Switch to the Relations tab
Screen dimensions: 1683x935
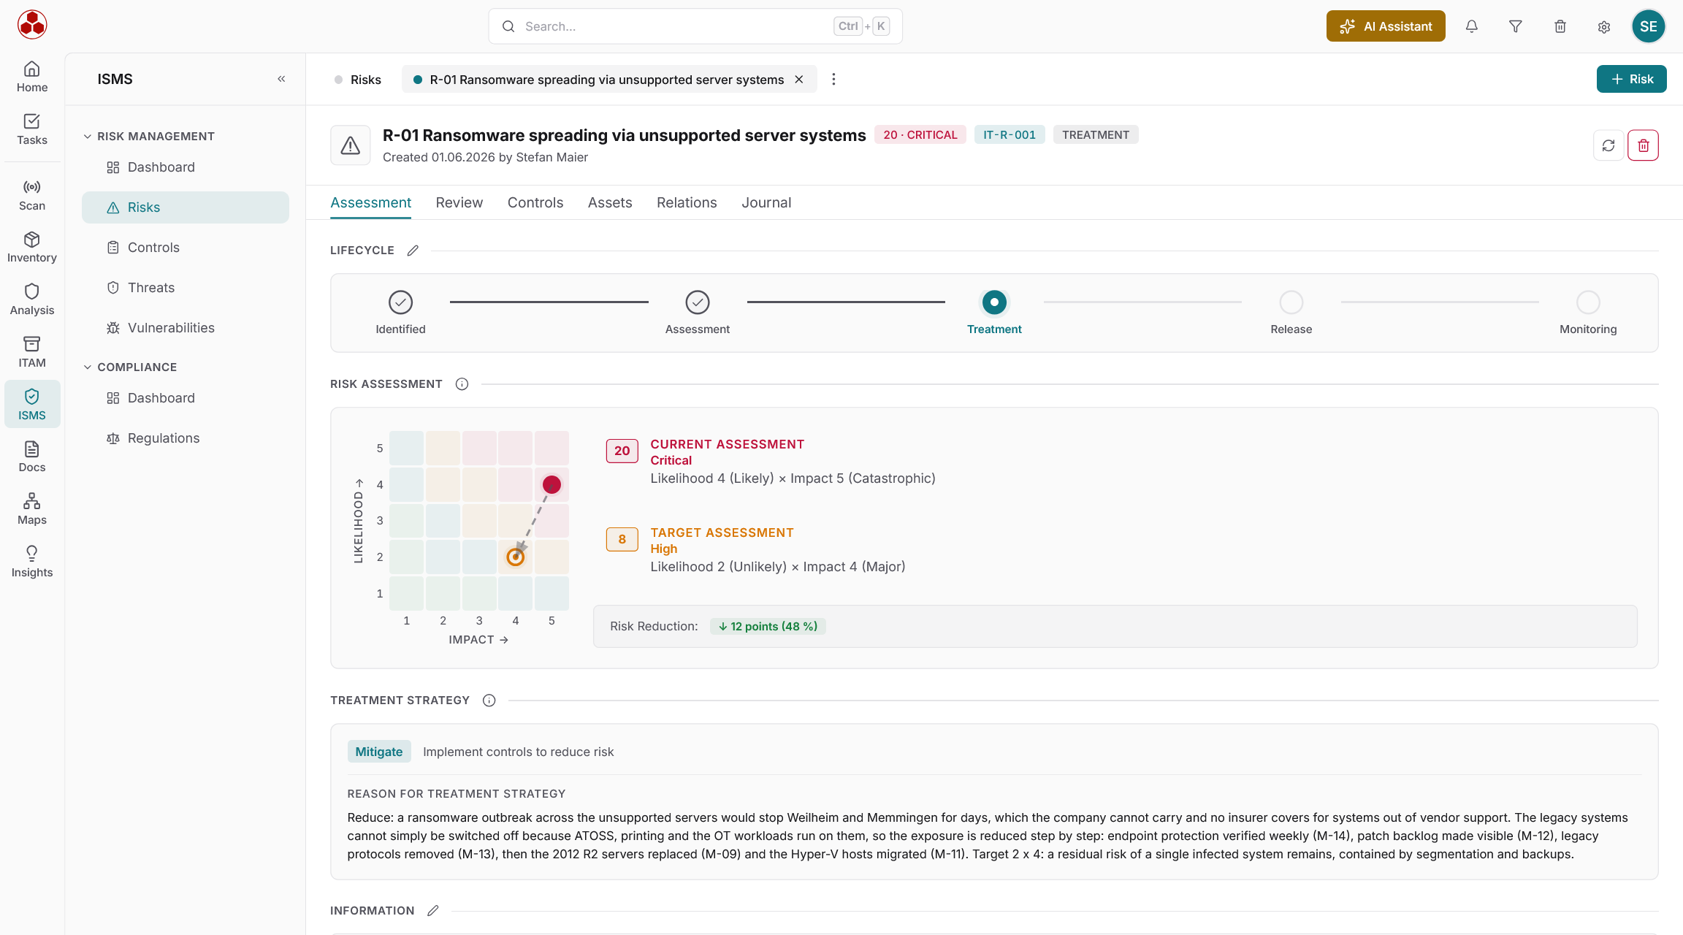(687, 203)
